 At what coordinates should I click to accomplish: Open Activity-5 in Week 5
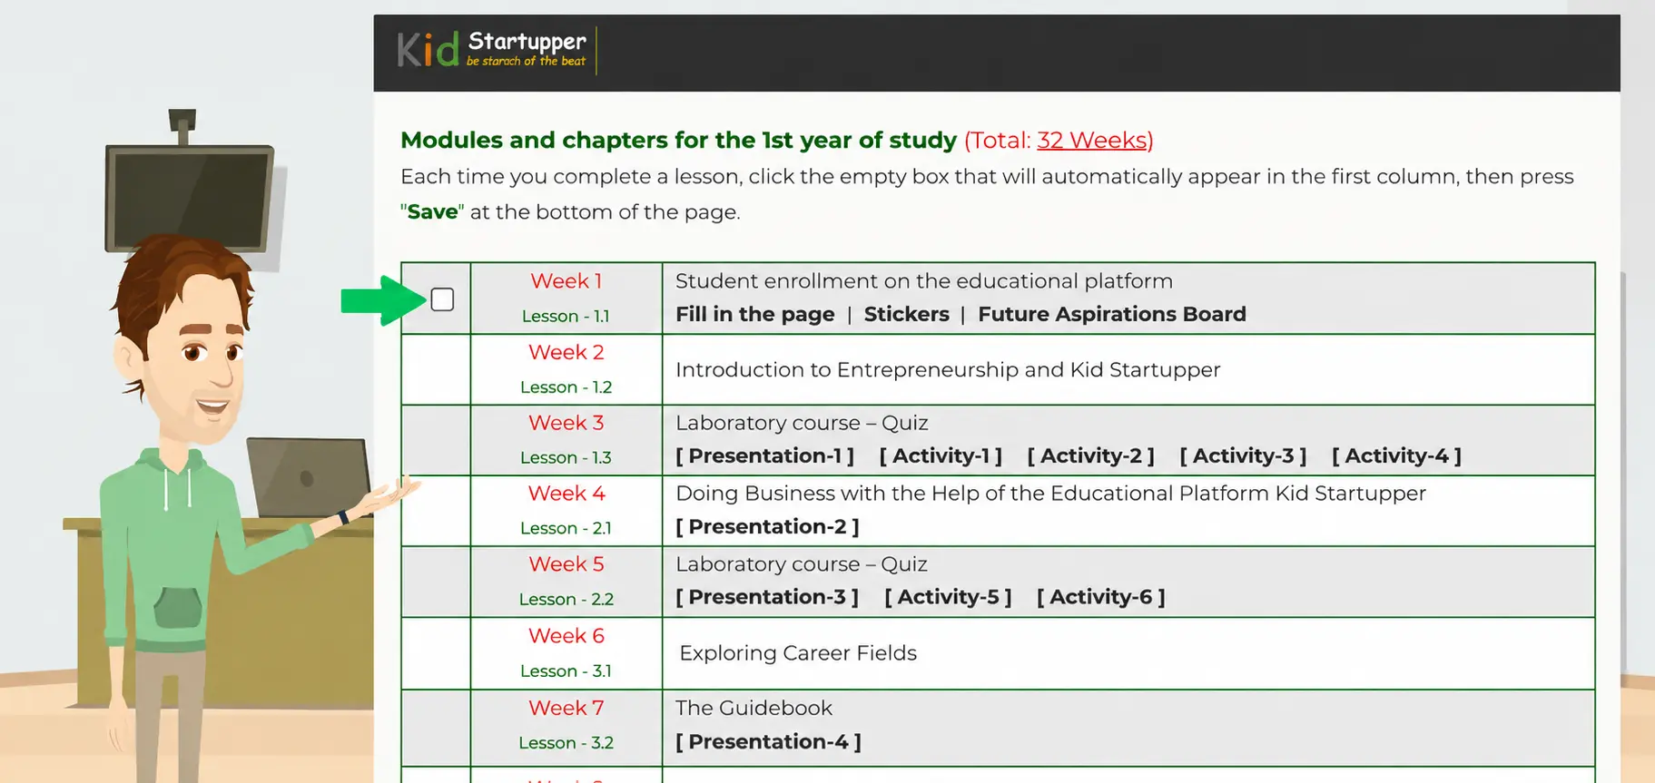coord(948,597)
